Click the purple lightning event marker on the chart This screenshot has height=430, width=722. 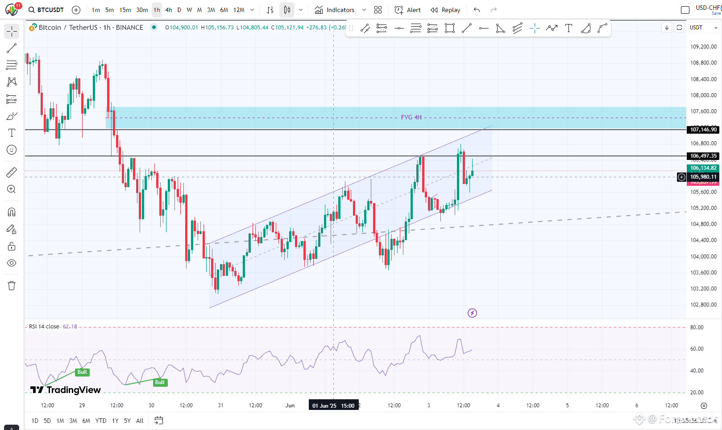point(472,313)
